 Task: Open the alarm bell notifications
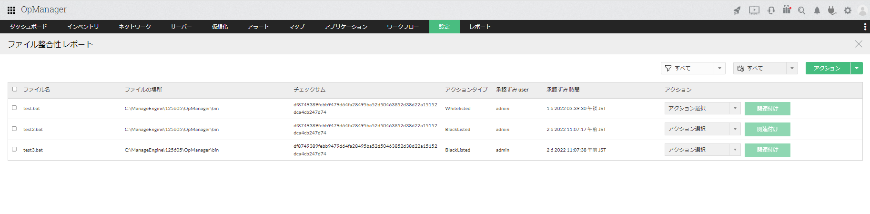817,10
